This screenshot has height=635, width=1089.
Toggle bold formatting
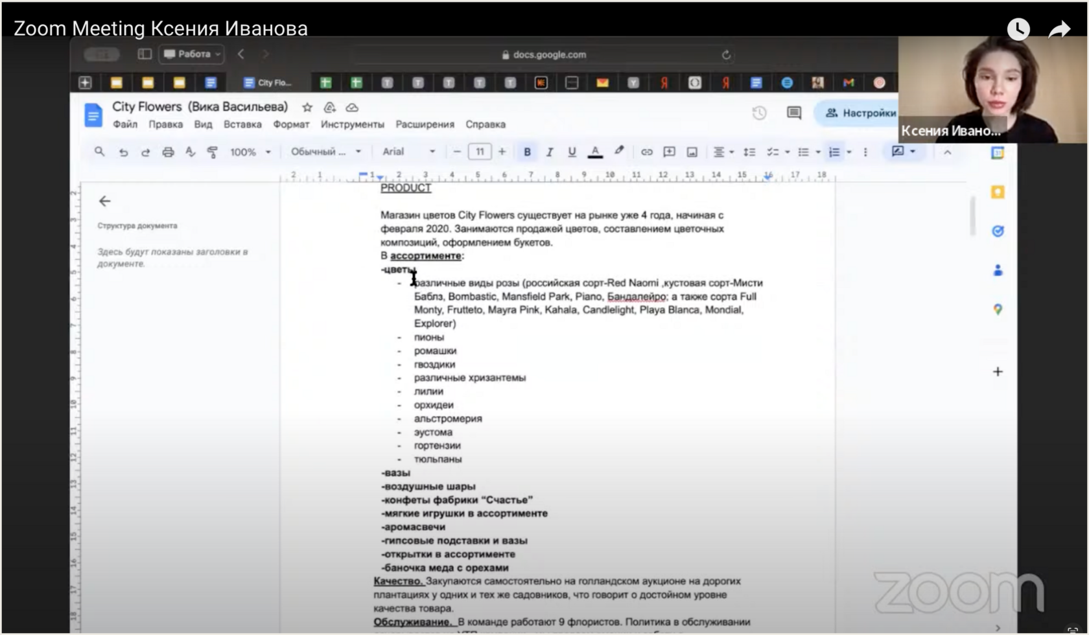click(x=527, y=152)
